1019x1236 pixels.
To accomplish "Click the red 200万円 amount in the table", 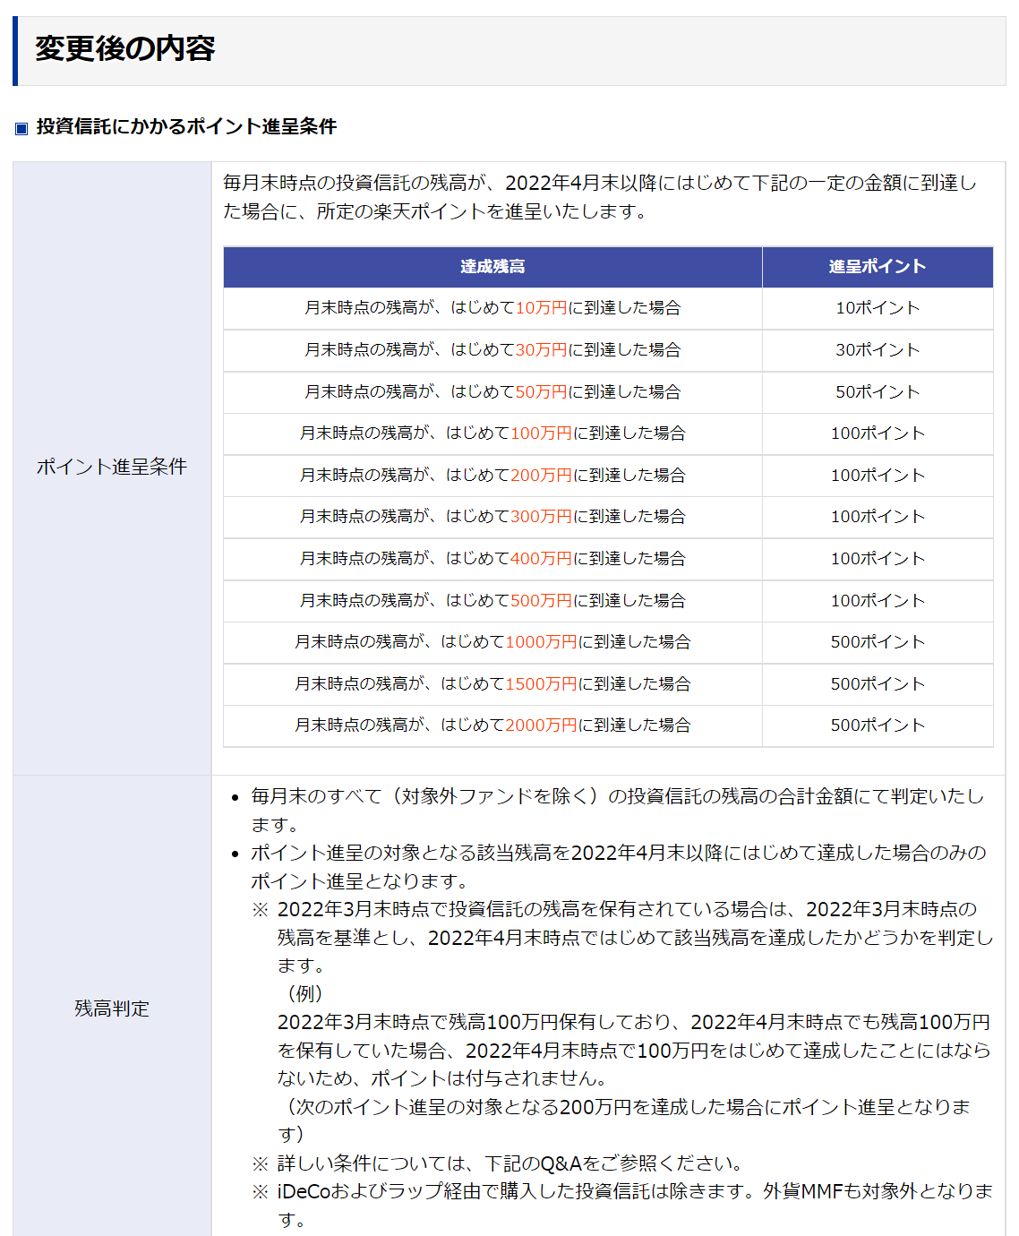I will point(541,476).
